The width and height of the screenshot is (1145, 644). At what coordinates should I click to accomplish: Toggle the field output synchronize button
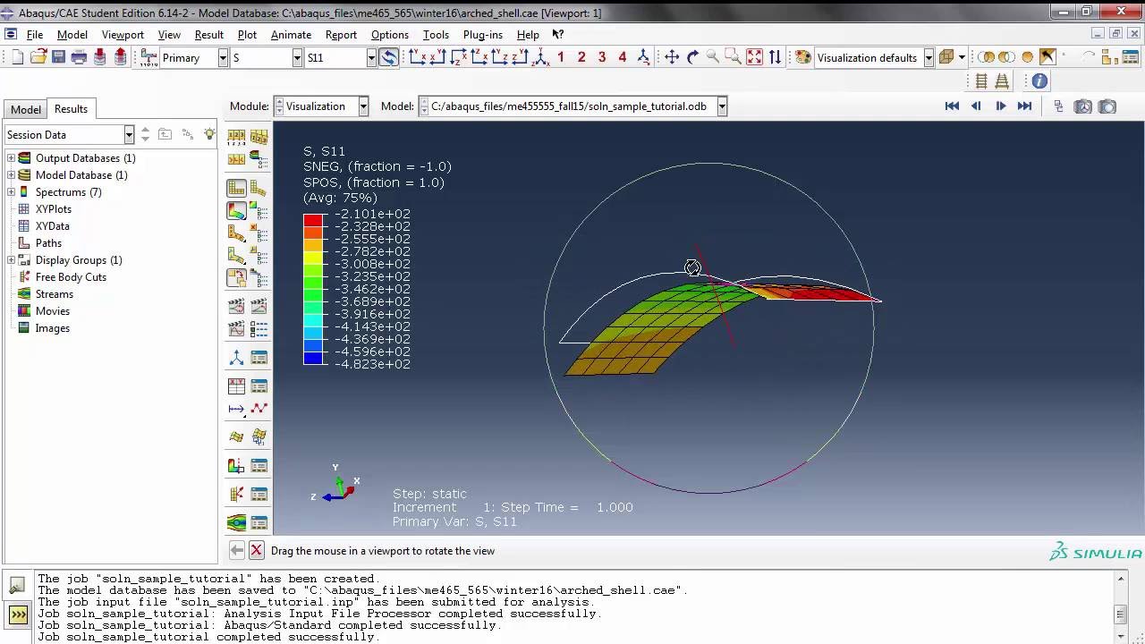(x=388, y=57)
